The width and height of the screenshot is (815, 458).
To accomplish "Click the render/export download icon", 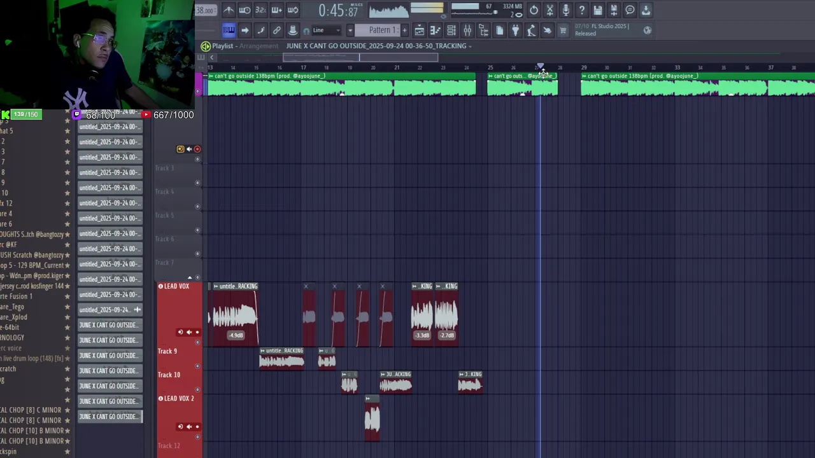I will (x=646, y=10).
